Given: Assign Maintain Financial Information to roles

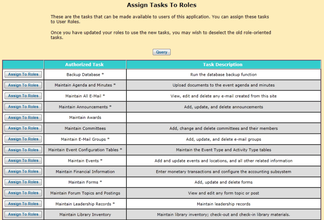Looking at the screenshot, I should click(23, 172).
